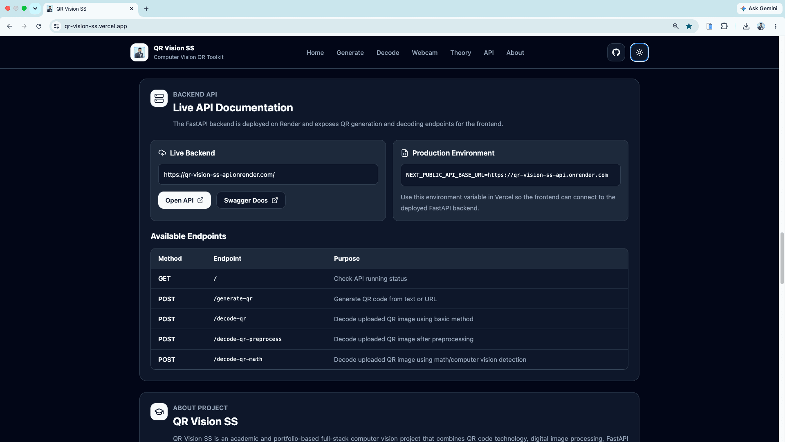785x442 pixels.
Task: Click the Open API button
Action: 184,200
